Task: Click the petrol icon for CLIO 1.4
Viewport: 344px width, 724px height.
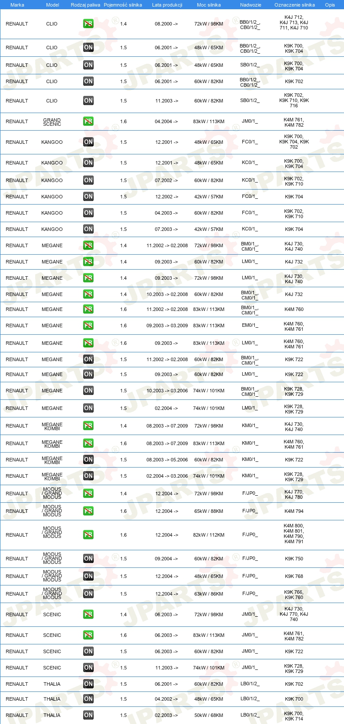Action: click(x=88, y=24)
